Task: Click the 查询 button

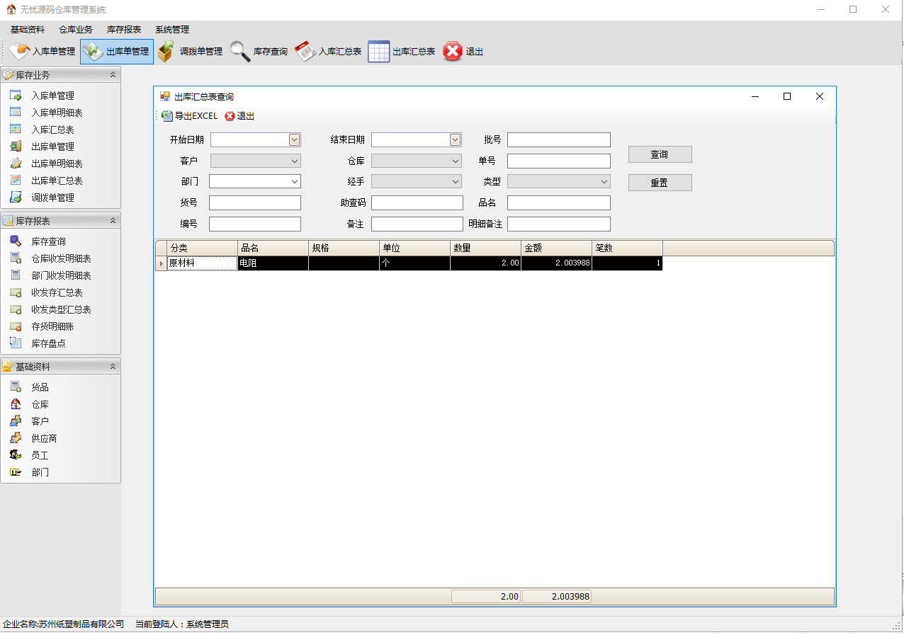Action: pyautogui.click(x=660, y=154)
